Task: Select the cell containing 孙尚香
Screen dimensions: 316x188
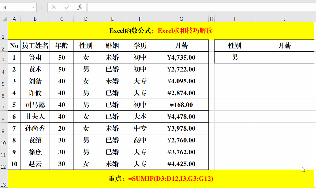Action: (35, 128)
